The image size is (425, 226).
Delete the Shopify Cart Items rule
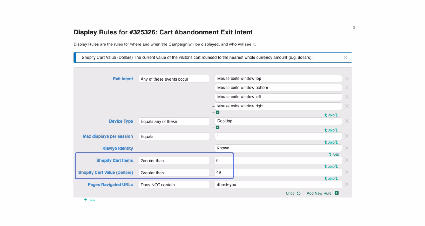click(x=347, y=160)
